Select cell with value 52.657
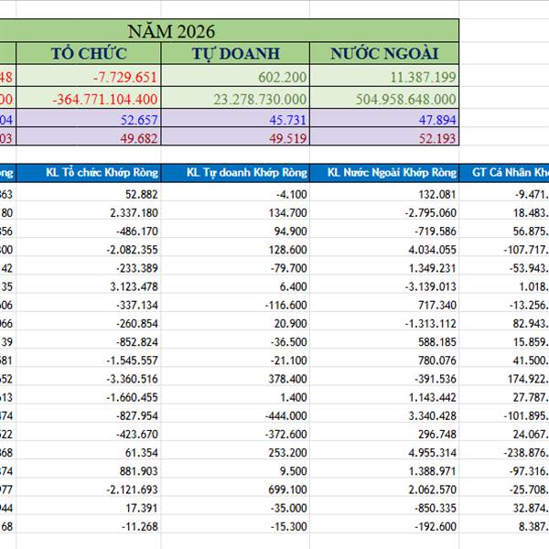 [89, 118]
